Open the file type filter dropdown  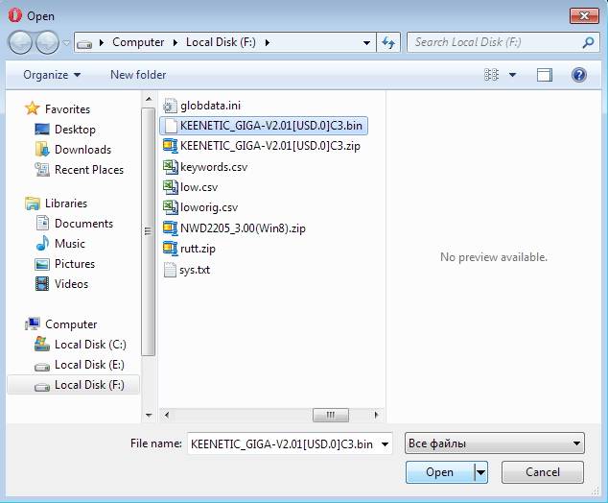[x=494, y=443]
